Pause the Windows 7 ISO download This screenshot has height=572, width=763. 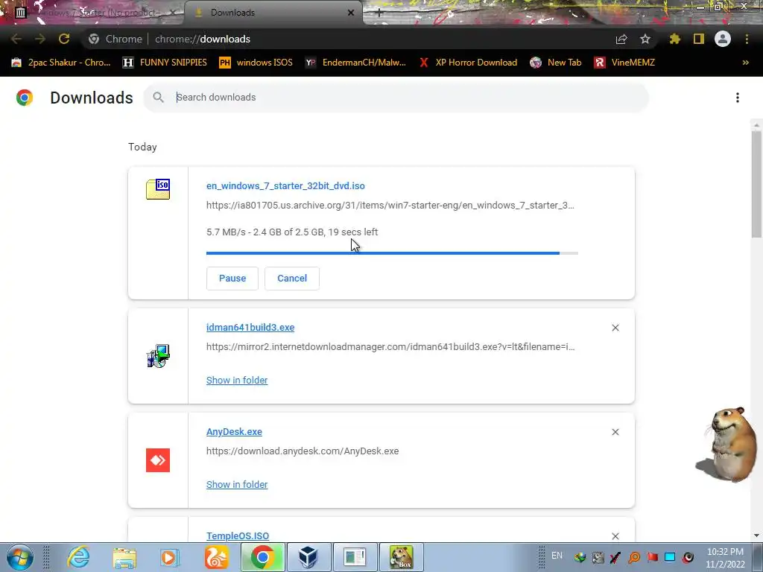point(232,279)
